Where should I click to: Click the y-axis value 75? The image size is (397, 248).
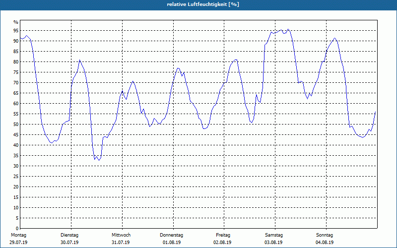(16, 72)
